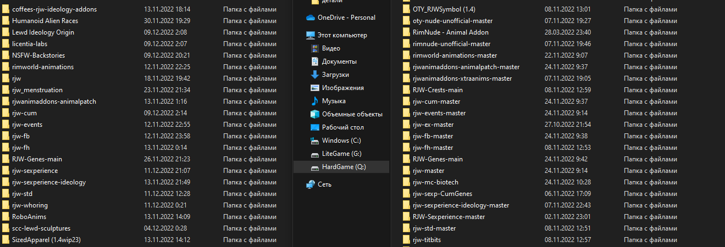Screen dimensions: 725x247
Task: Select rjw-fb folder in left window
Action: pyautogui.click(x=20, y=136)
